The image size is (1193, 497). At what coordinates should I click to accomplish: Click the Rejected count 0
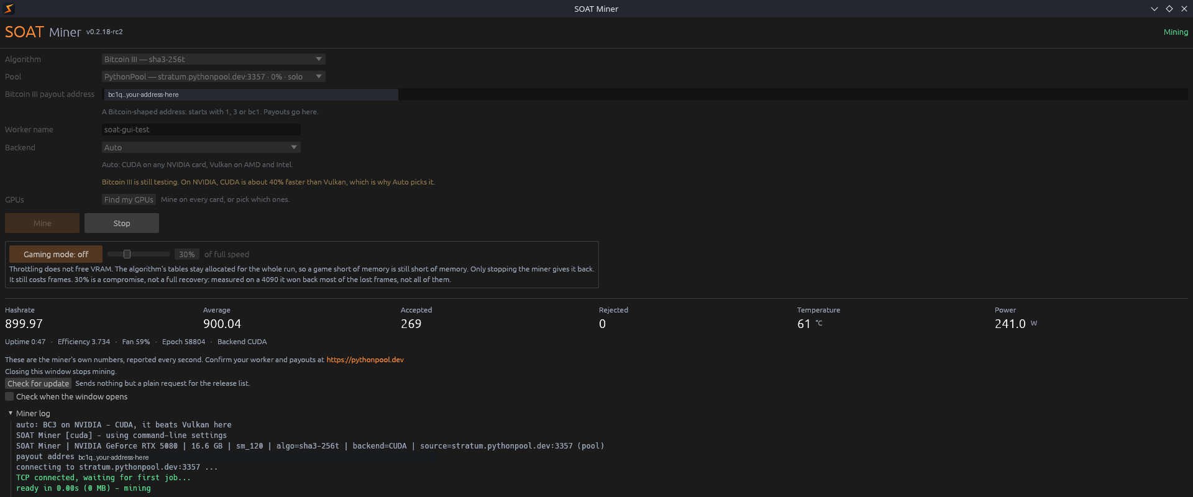(x=602, y=324)
